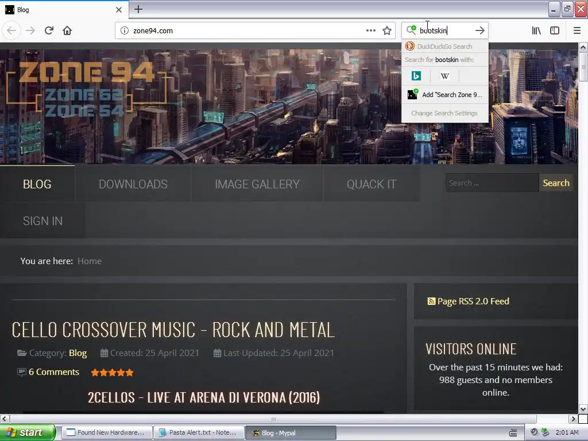This screenshot has height=441, width=588.
Task: Open the QUACK IT menu item
Action: coord(372,184)
